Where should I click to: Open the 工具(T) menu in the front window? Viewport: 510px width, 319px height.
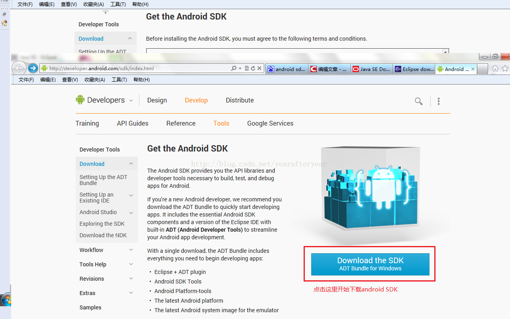(119, 80)
